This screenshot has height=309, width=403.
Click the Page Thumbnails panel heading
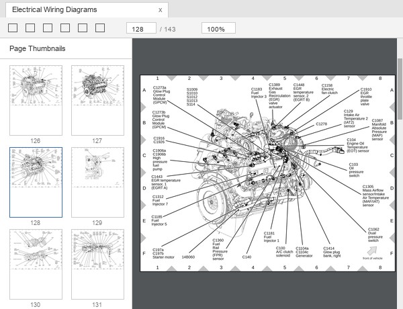37,48
